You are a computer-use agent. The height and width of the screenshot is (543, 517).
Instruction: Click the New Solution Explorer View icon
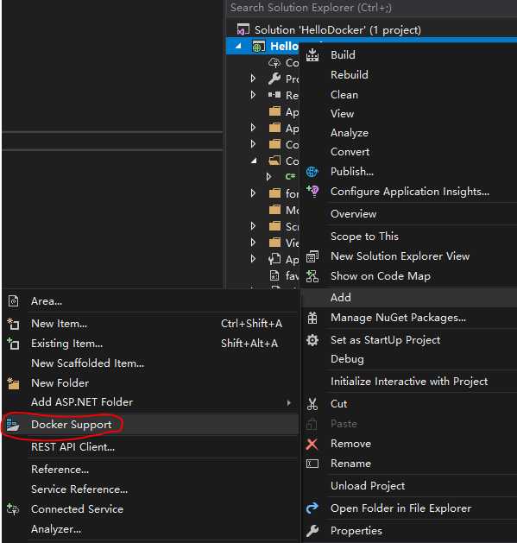(312, 256)
